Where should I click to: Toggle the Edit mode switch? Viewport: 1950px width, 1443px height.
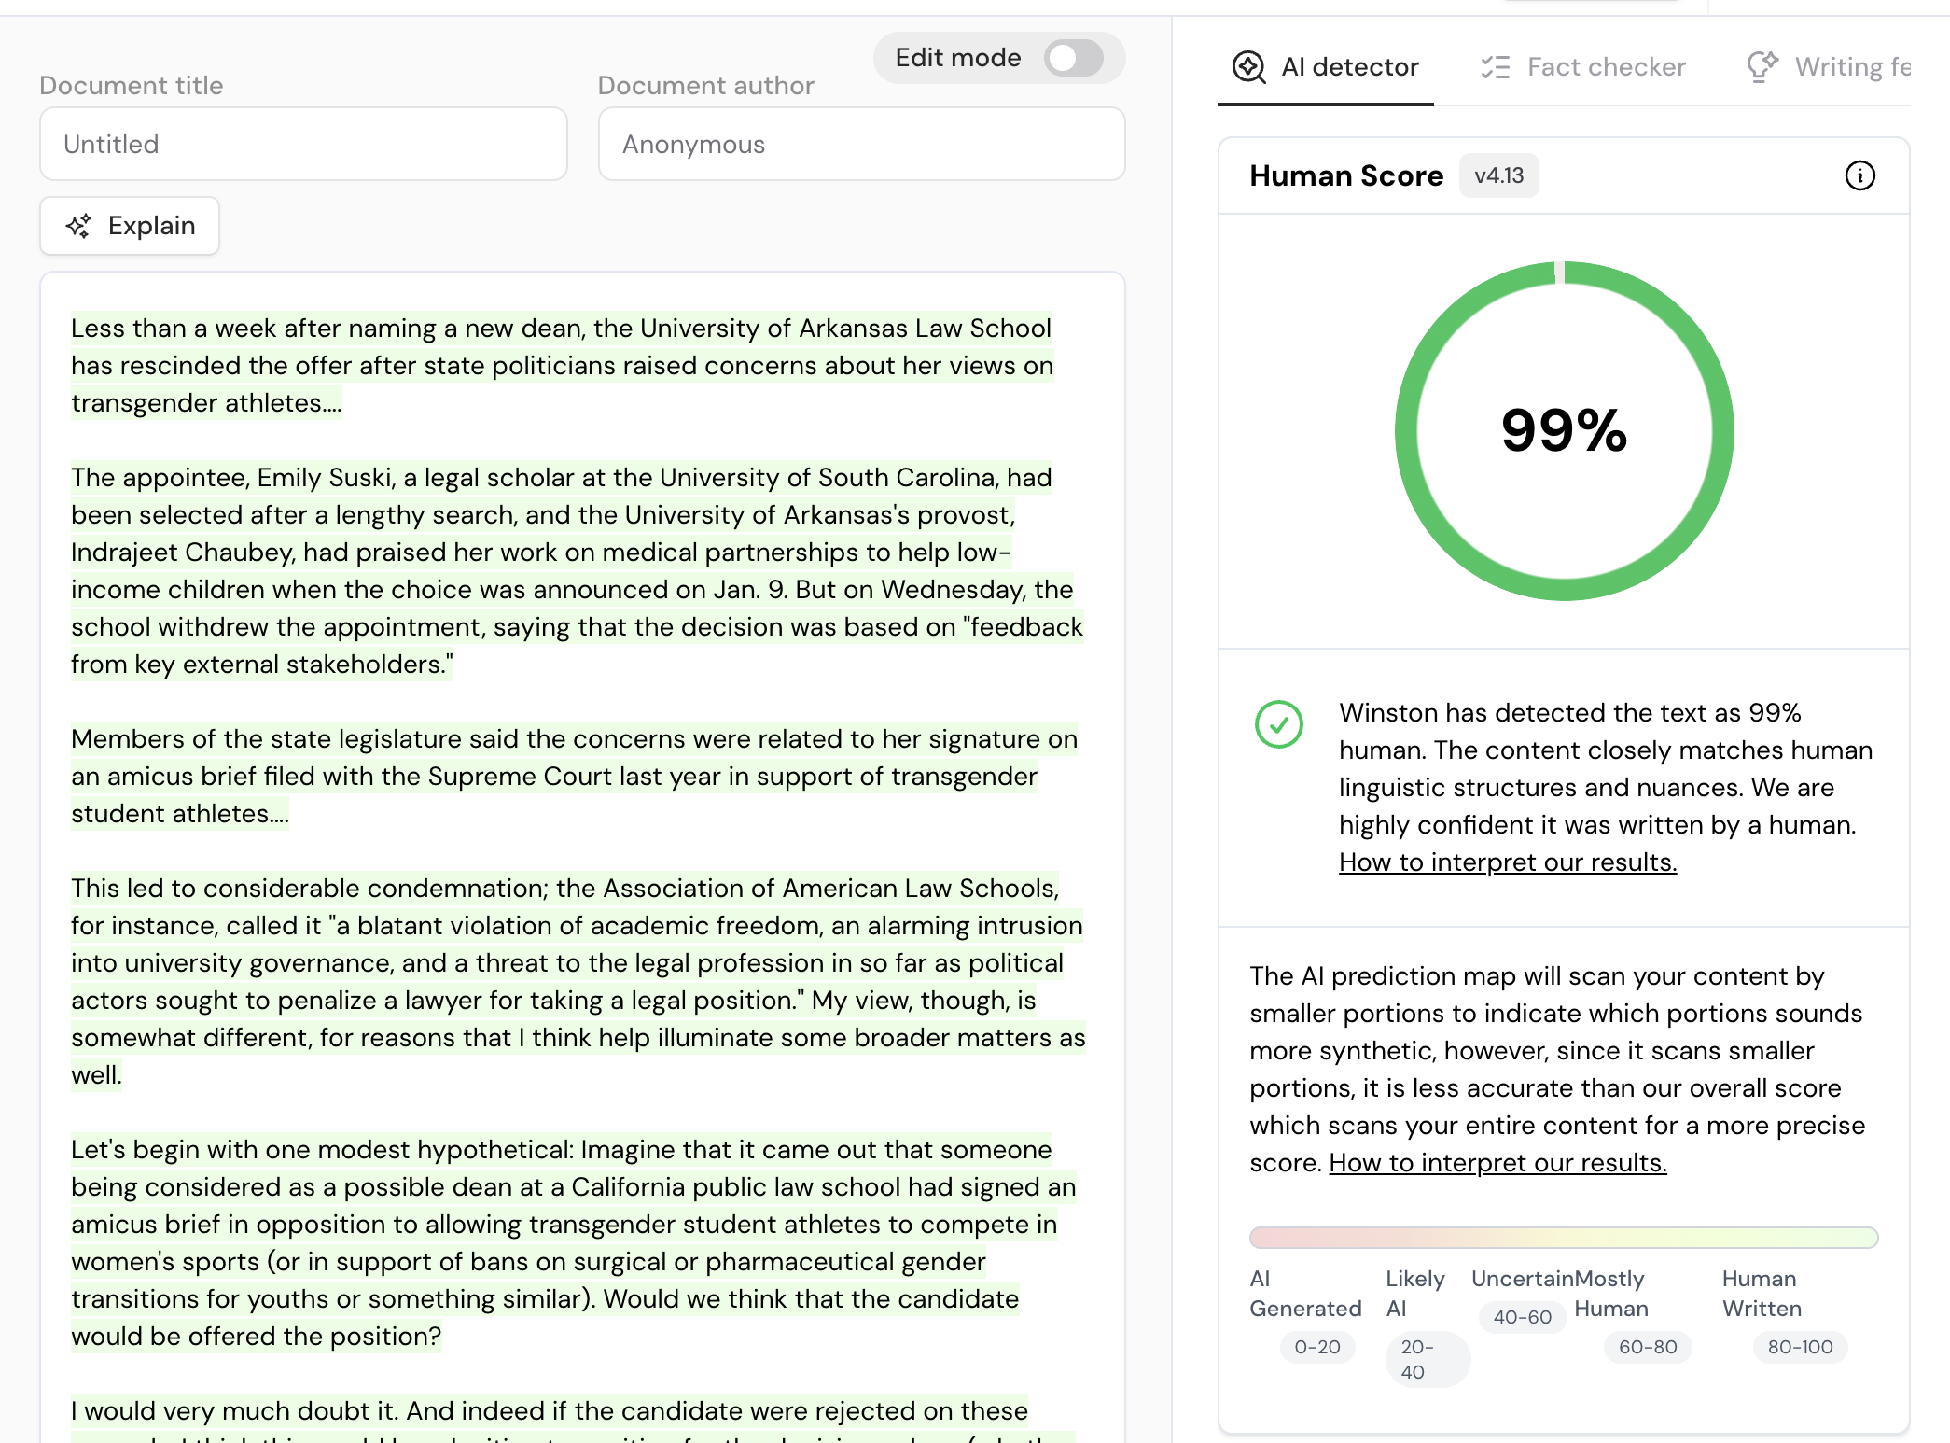click(1074, 58)
